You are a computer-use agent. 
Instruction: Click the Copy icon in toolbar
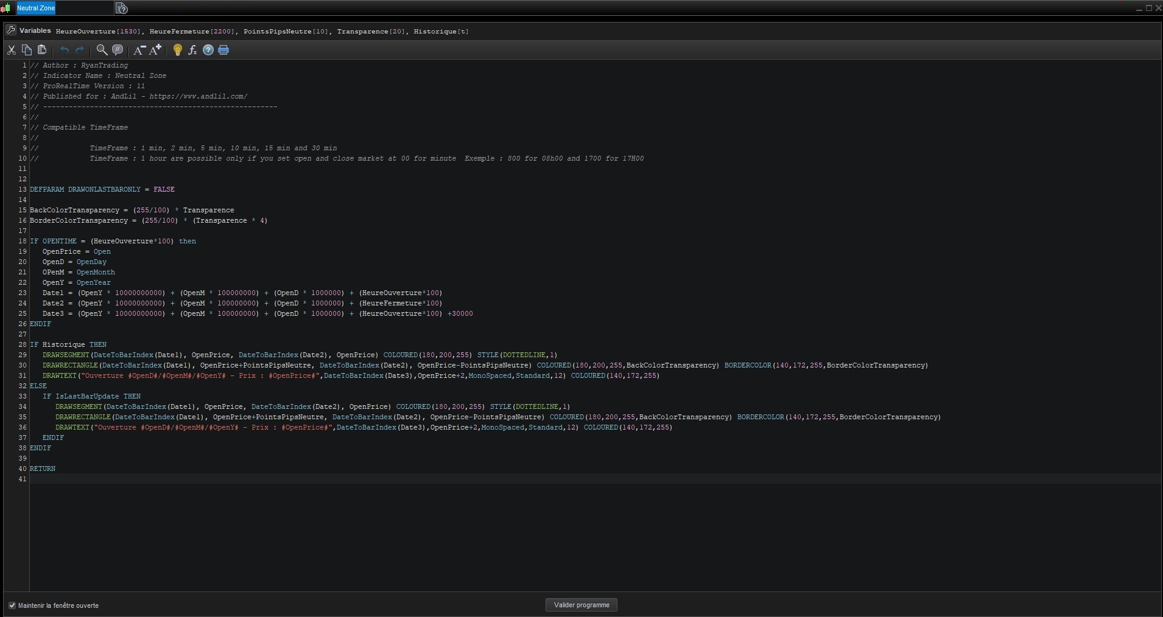coord(27,50)
